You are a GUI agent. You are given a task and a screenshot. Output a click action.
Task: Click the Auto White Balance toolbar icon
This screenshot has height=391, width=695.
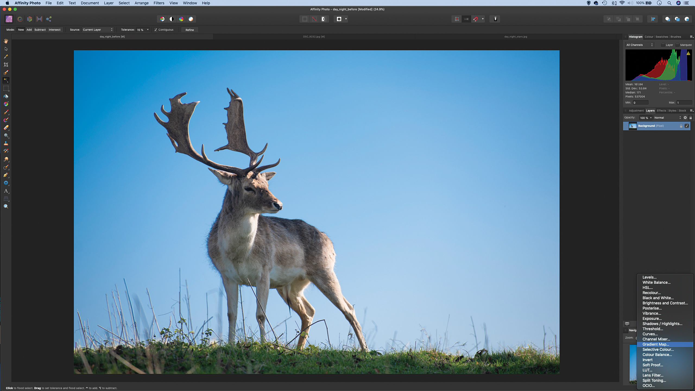click(x=191, y=19)
